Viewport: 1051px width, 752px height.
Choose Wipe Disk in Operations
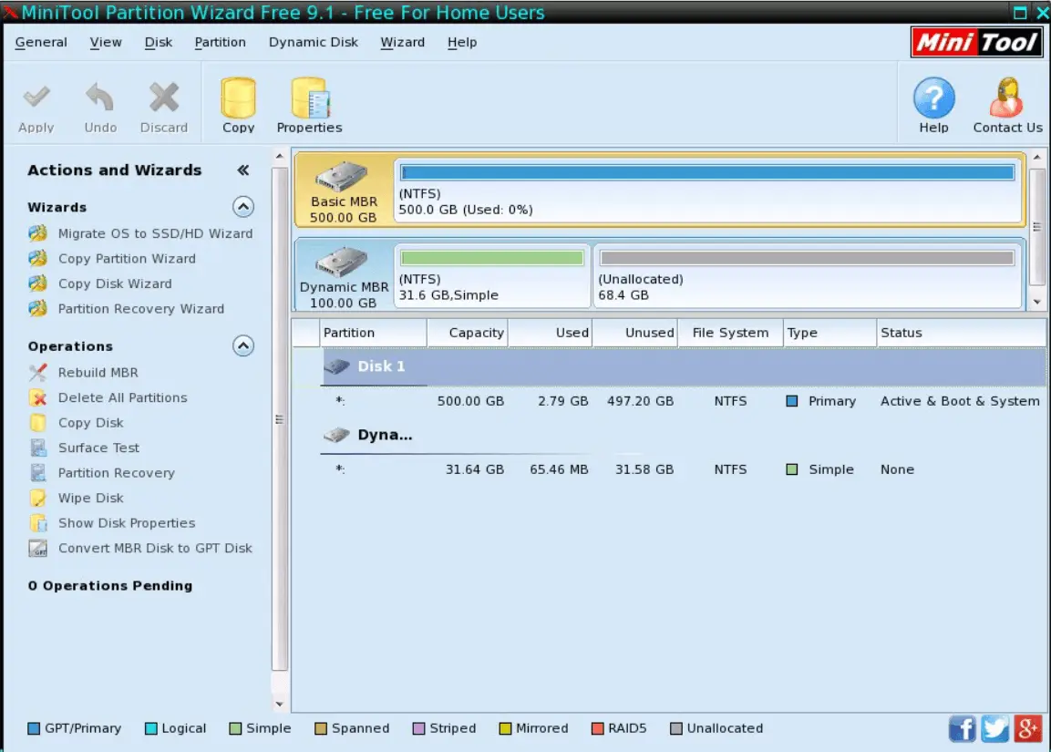click(x=90, y=499)
